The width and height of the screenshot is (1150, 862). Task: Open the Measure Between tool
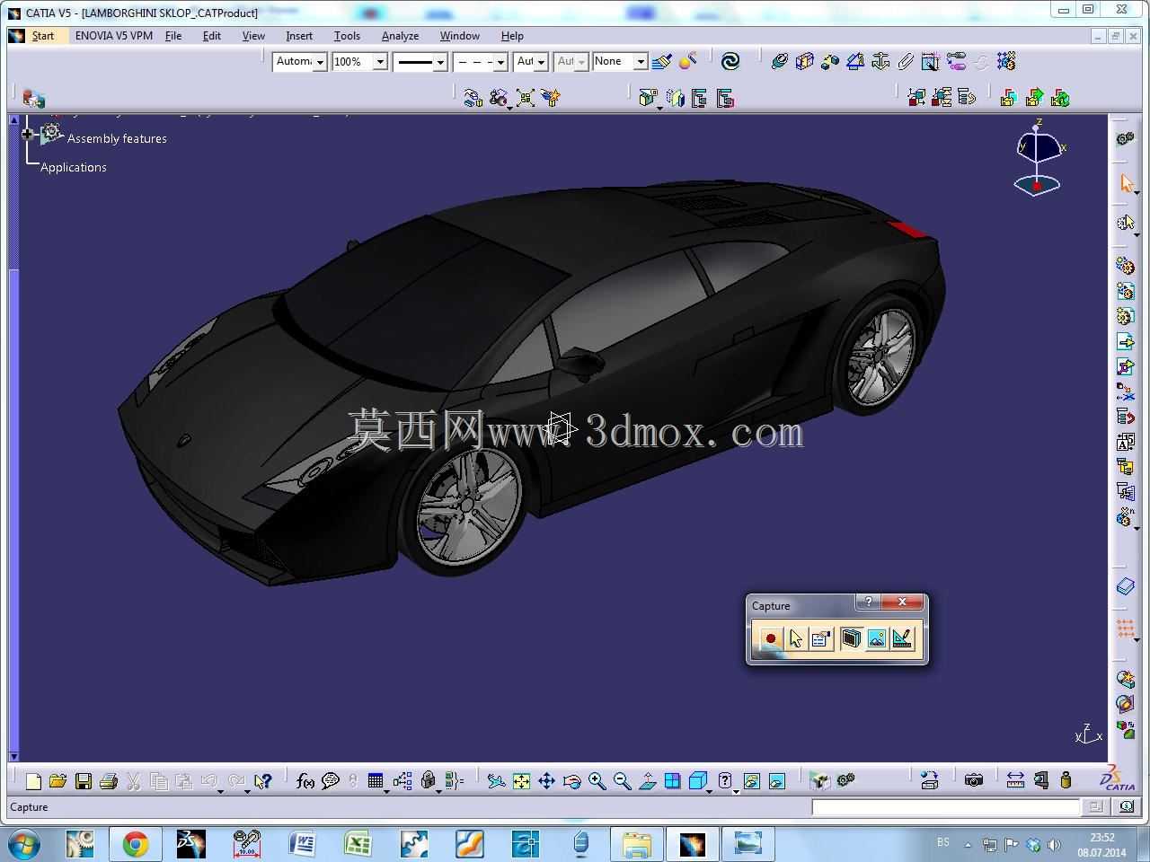pyautogui.click(x=1015, y=780)
